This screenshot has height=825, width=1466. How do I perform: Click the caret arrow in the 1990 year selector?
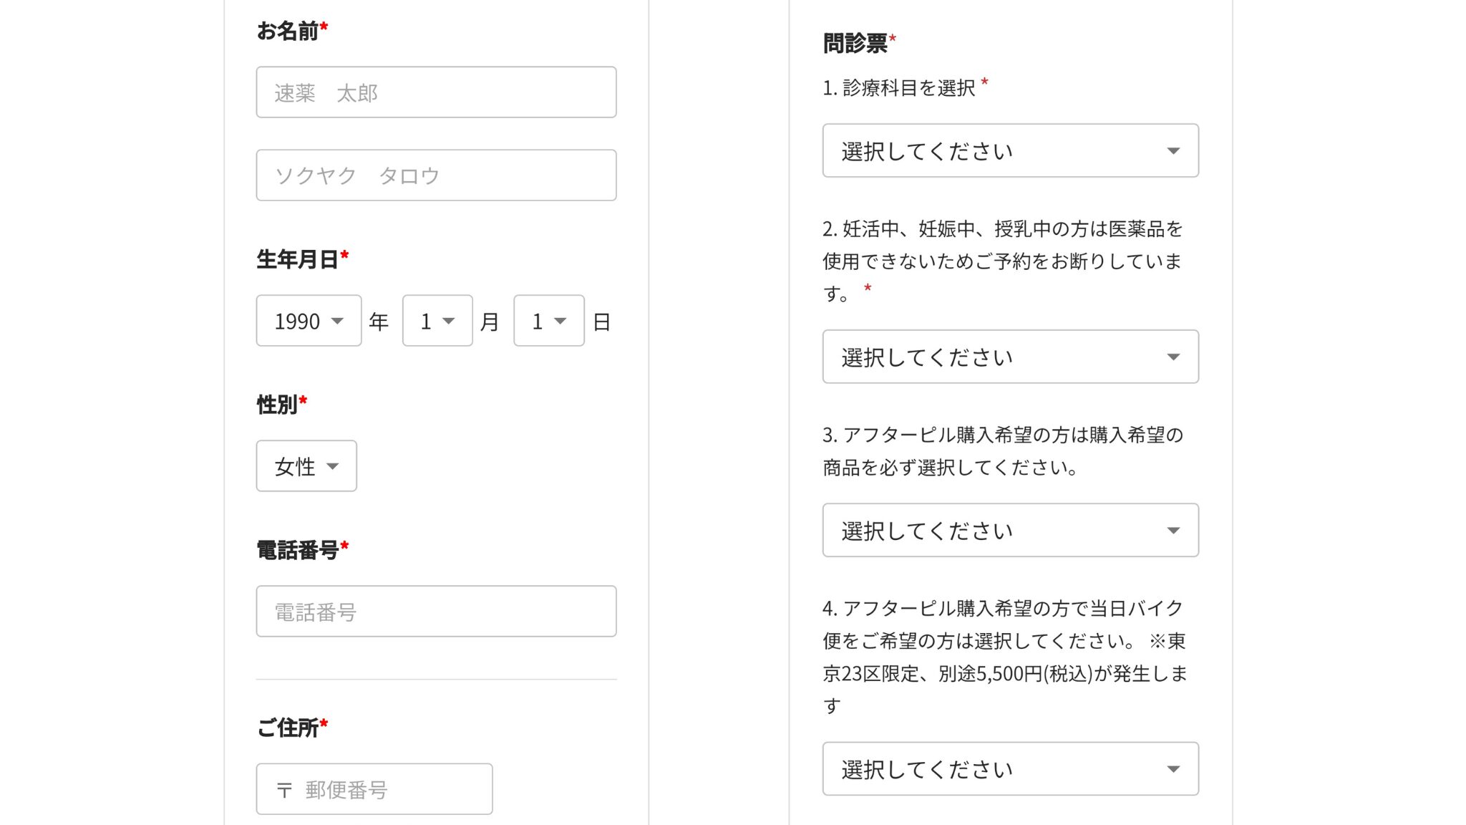(x=337, y=321)
